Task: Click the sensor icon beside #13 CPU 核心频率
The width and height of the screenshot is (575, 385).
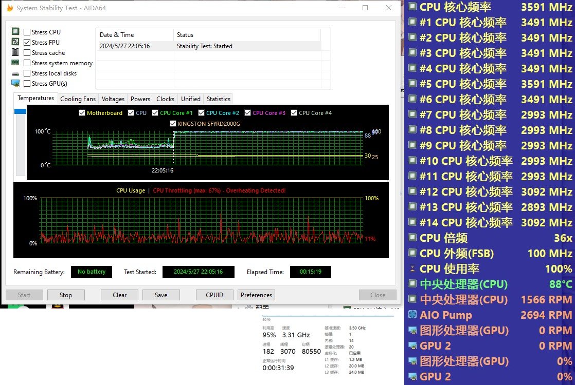Action: coord(412,207)
